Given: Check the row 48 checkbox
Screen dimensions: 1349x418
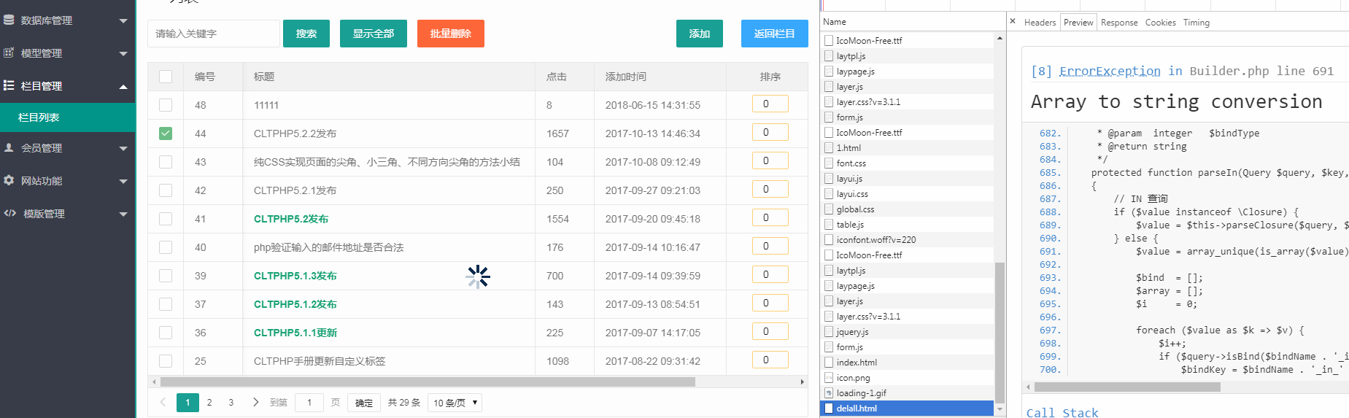Looking at the screenshot, I should pyautogui.click(x=166, y=105).
